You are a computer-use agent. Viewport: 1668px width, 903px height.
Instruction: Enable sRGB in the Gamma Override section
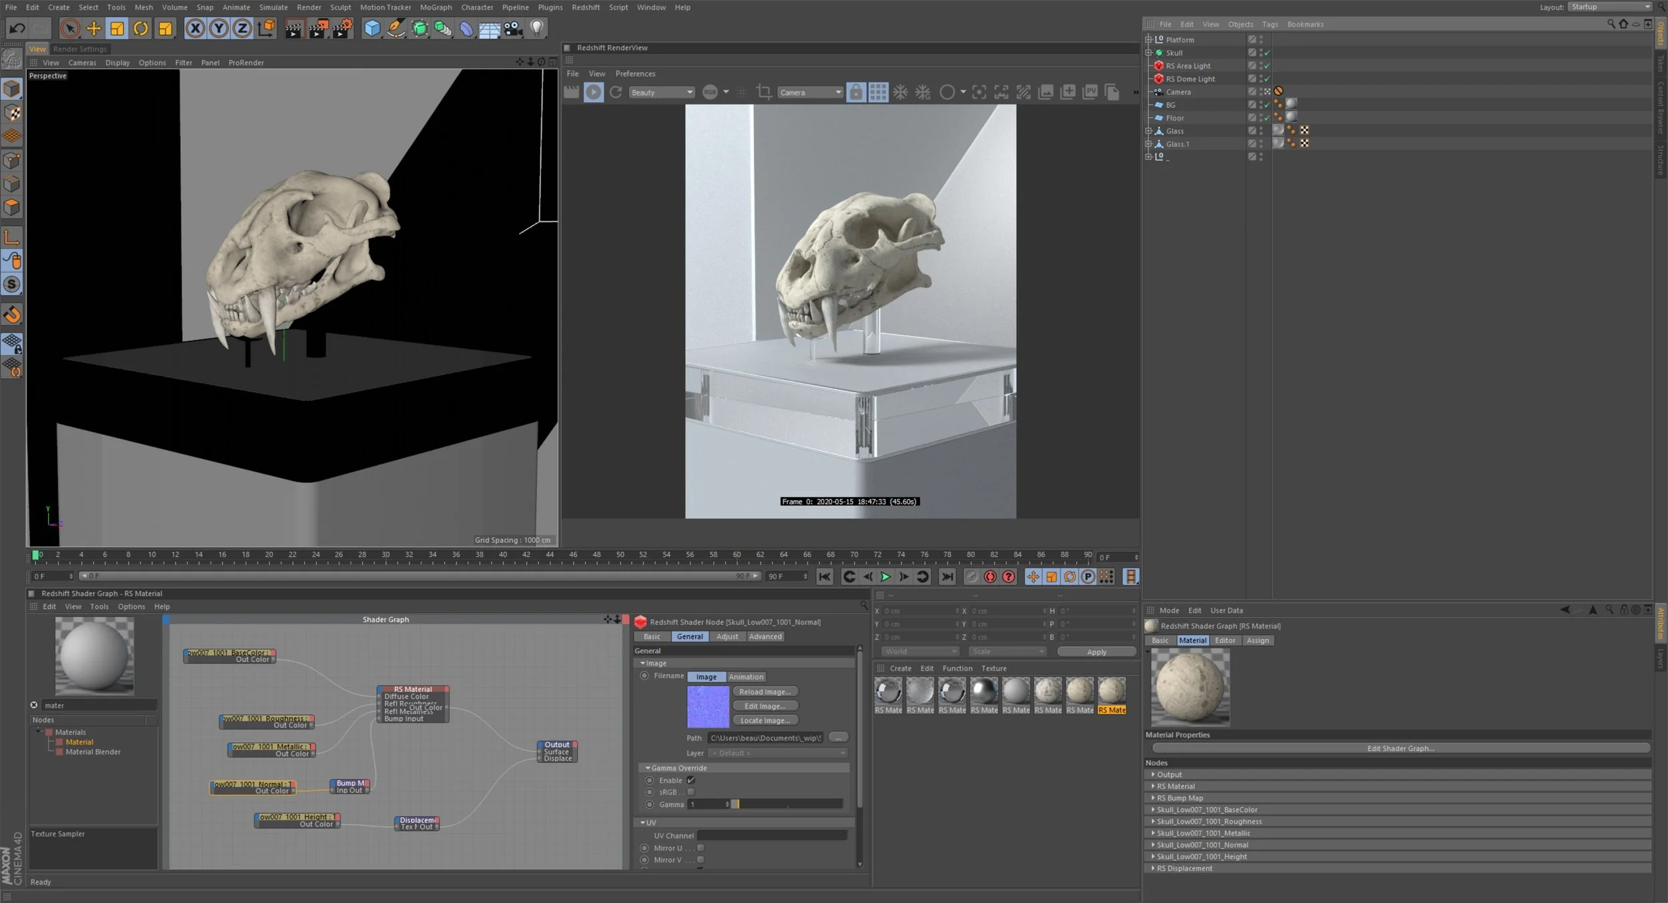pos(691,792)
